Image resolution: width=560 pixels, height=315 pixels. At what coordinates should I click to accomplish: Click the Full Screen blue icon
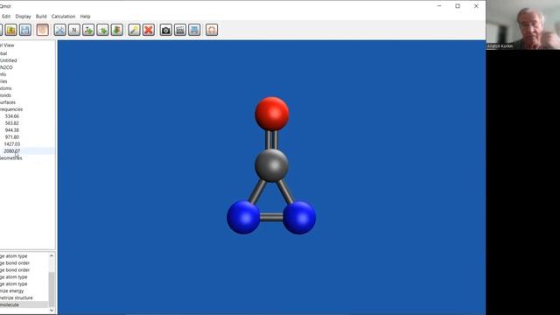(194, 30)
